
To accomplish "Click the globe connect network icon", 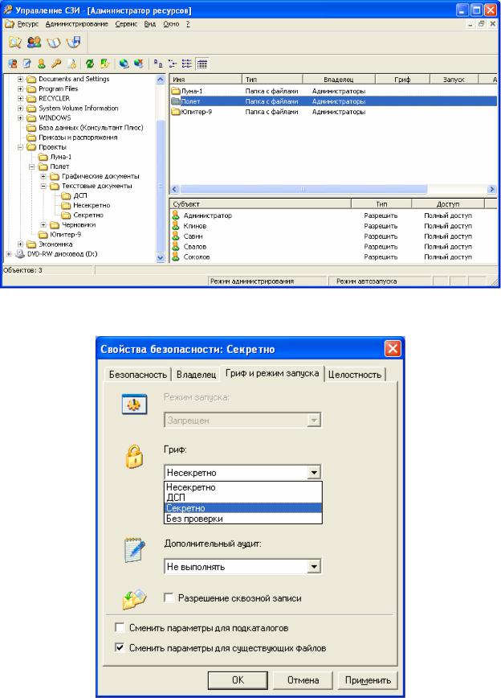I will tap(124, 64).
